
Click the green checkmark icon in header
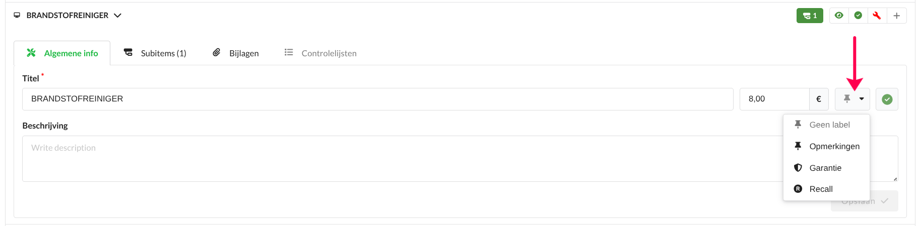point(858,16)
